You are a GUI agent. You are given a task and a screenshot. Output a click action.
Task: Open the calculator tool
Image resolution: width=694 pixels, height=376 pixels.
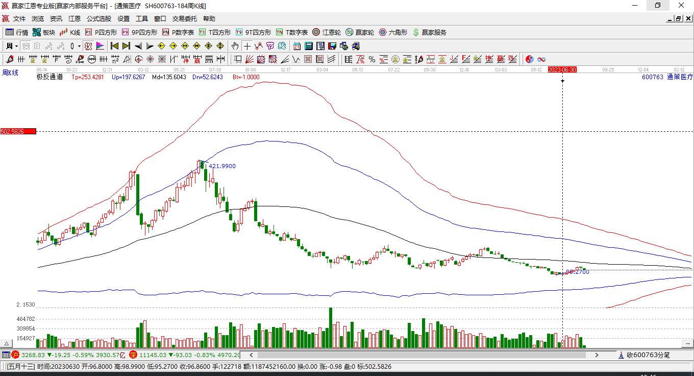click(x=308, y=46)
